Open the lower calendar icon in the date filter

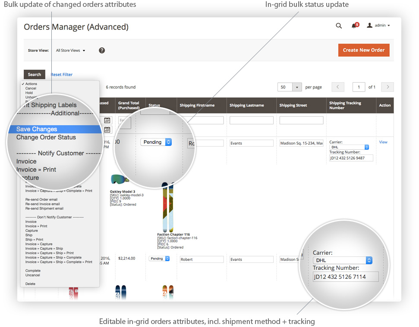click(x=107, y=130)
